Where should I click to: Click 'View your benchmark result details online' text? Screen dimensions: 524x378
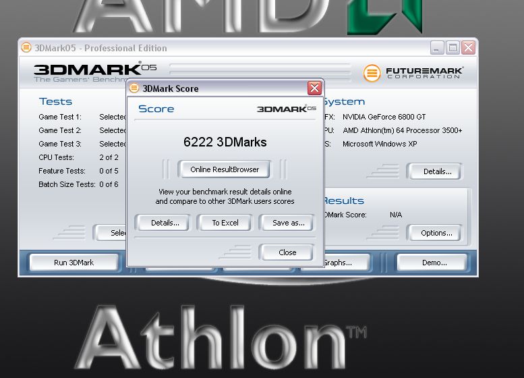[x=225, y=192]
